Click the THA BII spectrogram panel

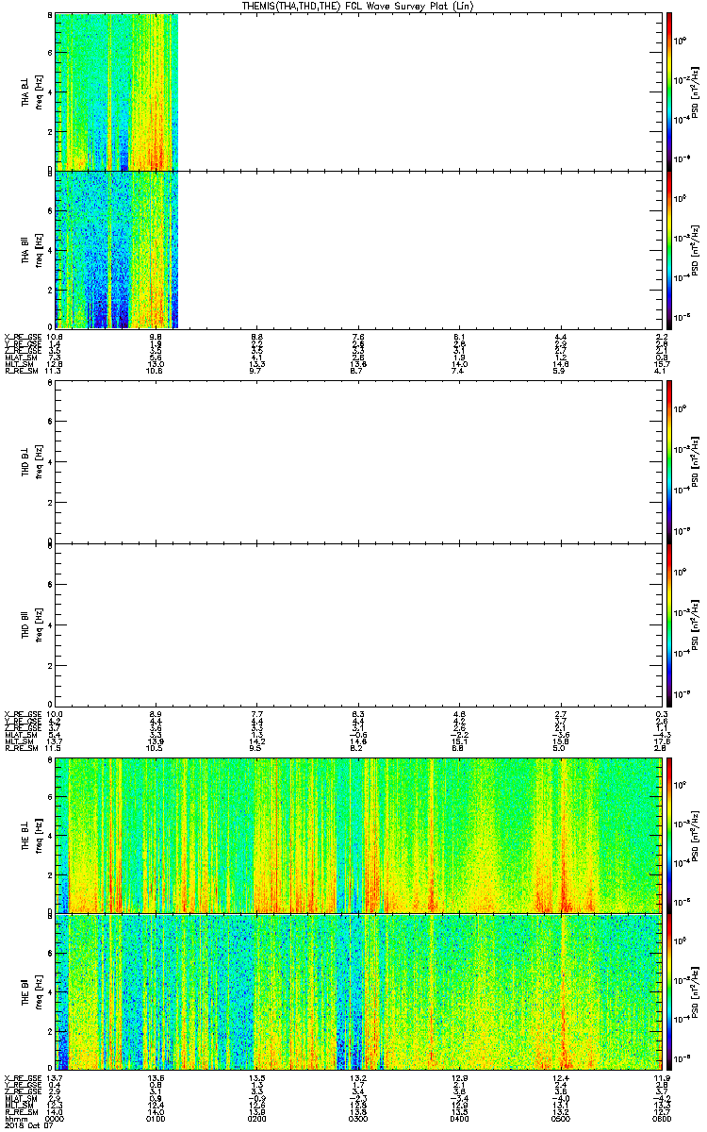[x=358, y=249]
